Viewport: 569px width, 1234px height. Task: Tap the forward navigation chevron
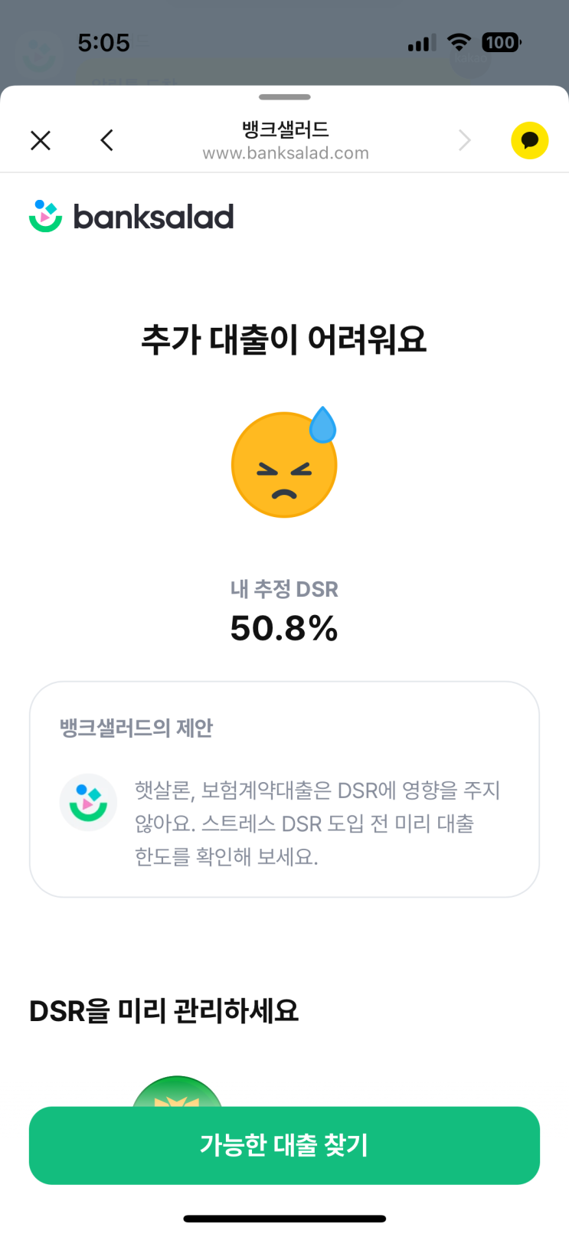pyautogui.click(x=464, y=140)
